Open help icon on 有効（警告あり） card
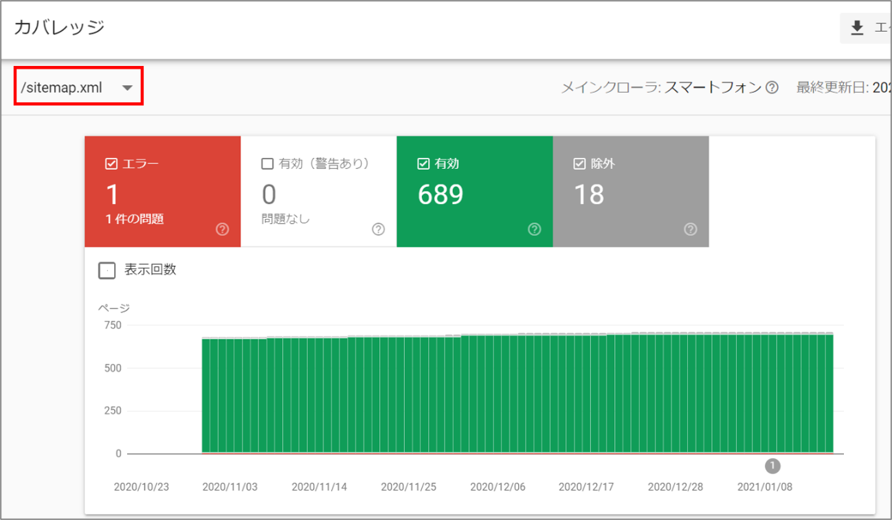The width and height of the screenshot is (892, 520). coord(378,229)
